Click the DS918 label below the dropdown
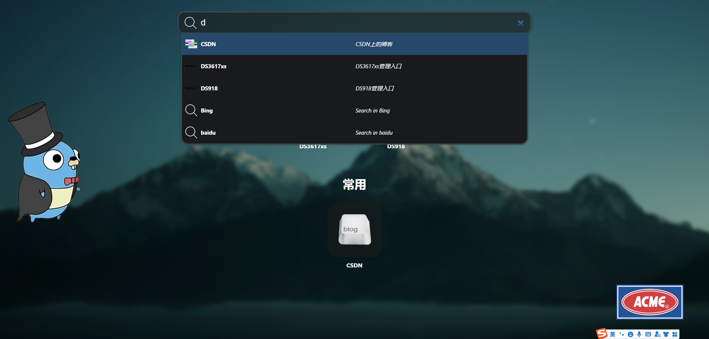The height and width of the screenshot is (339, 709). pyautogui.click(x=396, y=146)
